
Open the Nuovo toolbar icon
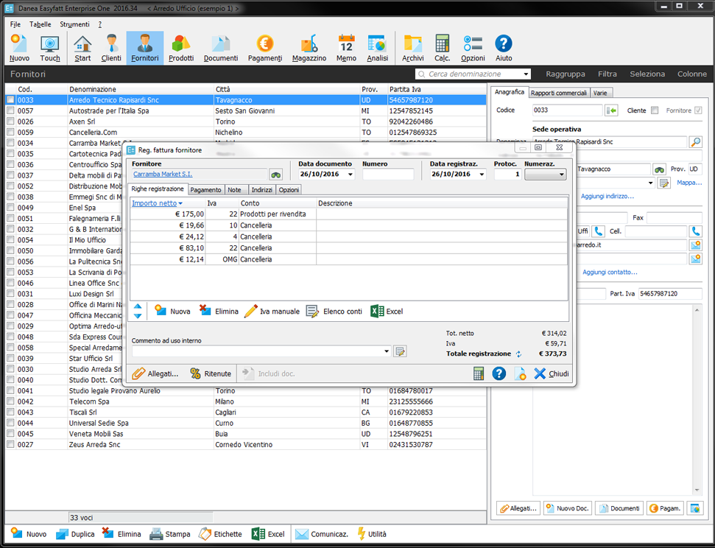[19, 48]
